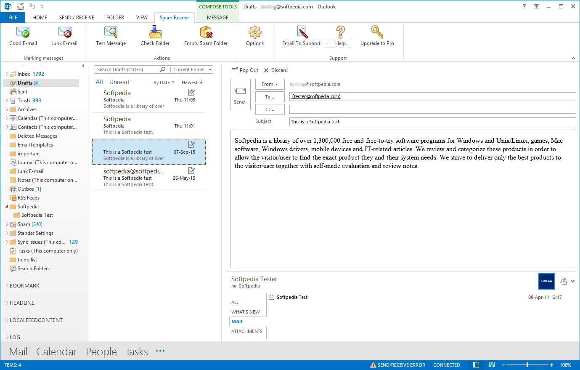
Task: Open Tasks in the navigation bar
Action: [137, 351]
